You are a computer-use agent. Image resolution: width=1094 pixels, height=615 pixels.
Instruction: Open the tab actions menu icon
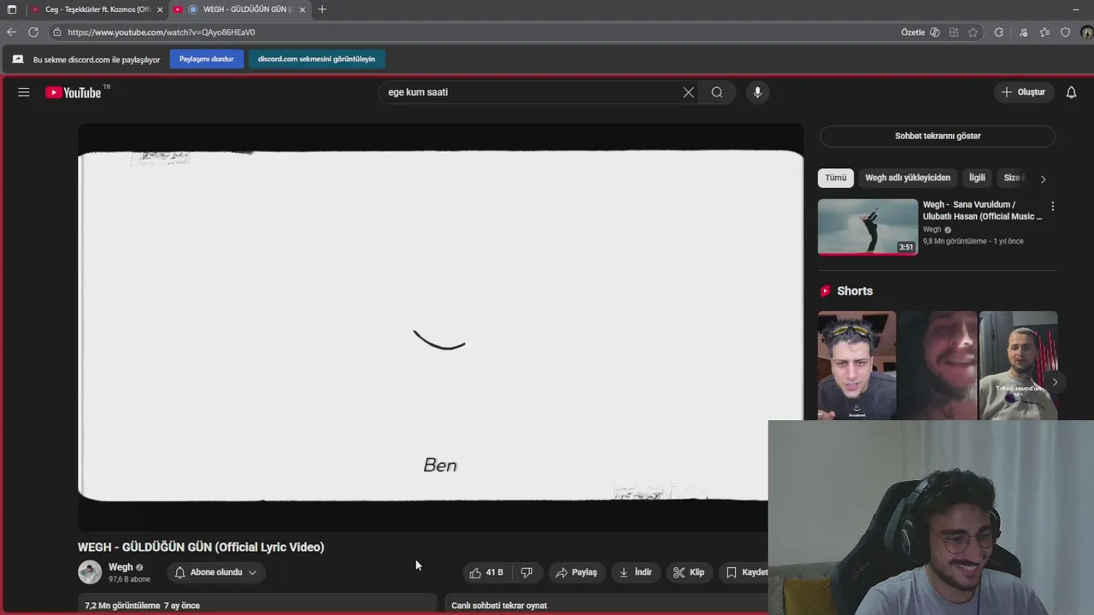[x=12, y=9]
